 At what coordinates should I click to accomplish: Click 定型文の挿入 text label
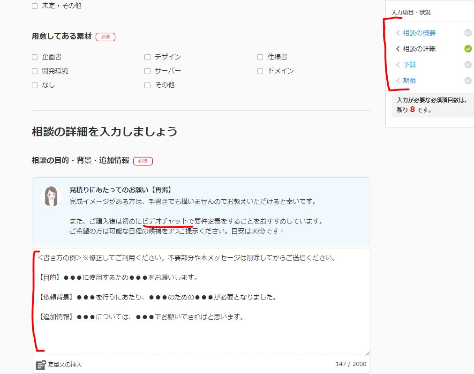[65, 365]
